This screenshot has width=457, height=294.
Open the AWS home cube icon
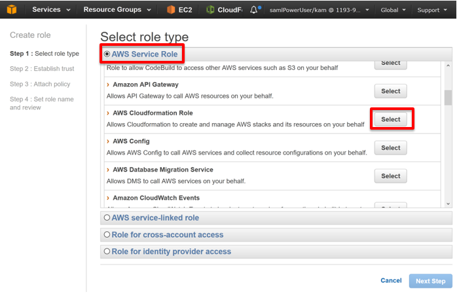click(12, 9)
